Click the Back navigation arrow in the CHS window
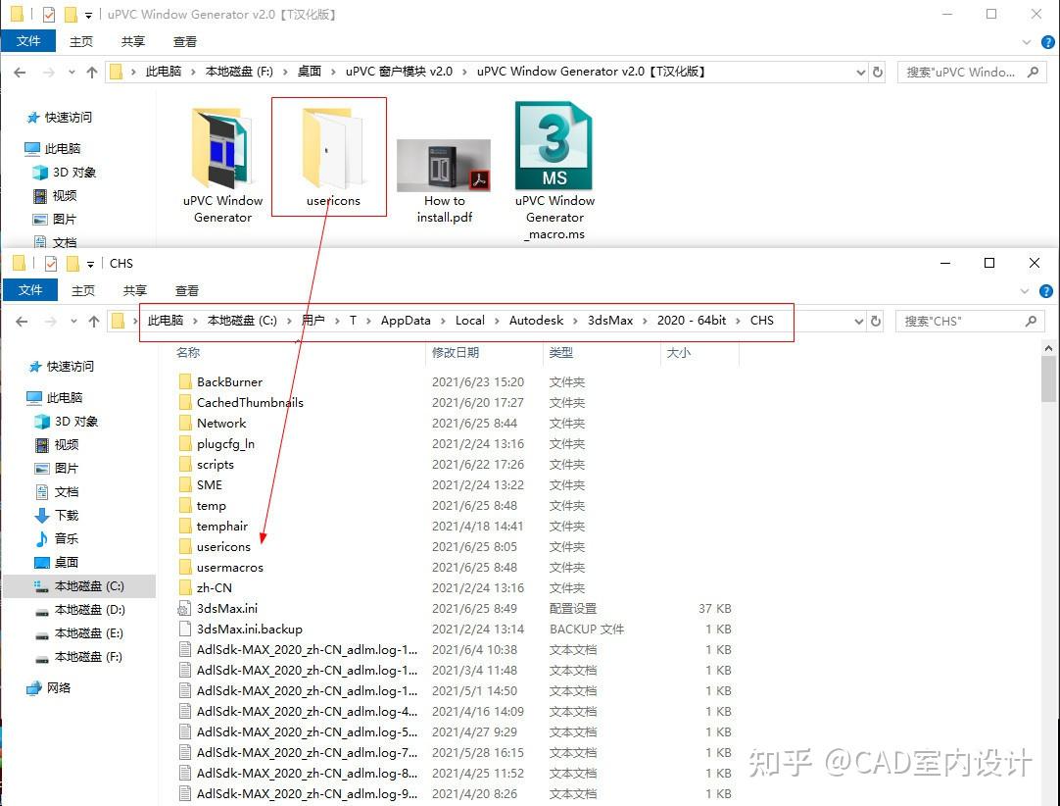The image size is (1060, 806). (20, 321)
